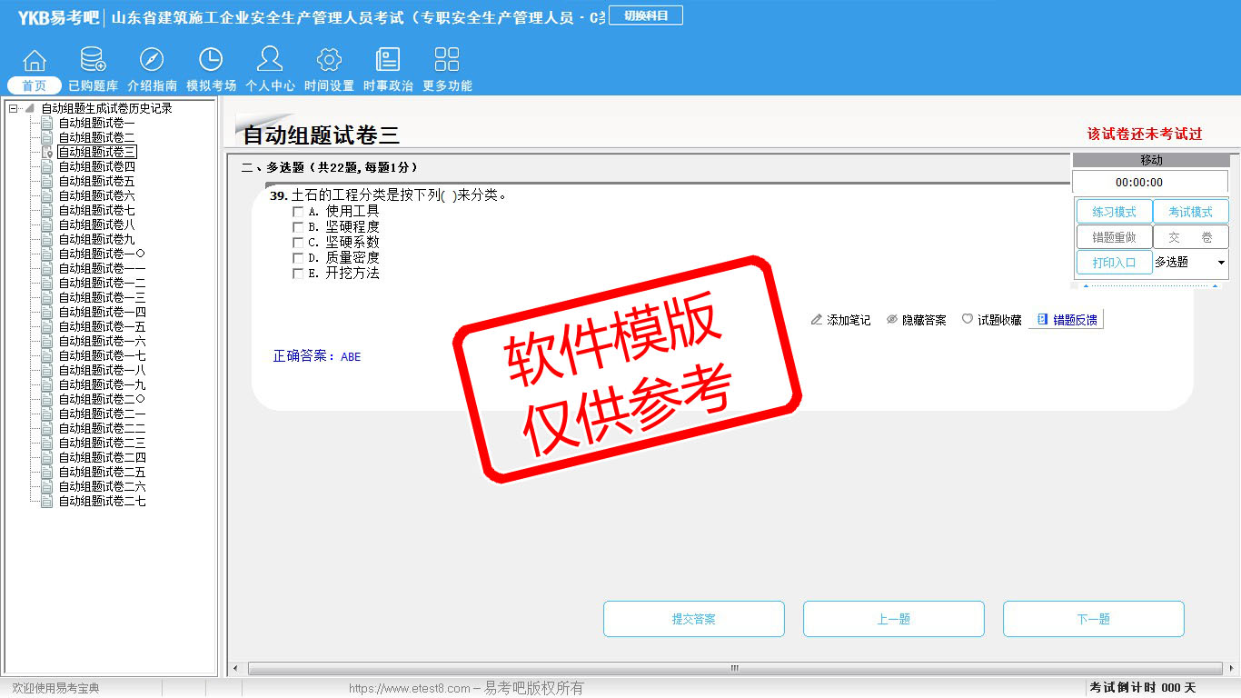Open the 模拟考场 clock icon
The width and height of the screenshot is (1241, 698).
point(211,60)
